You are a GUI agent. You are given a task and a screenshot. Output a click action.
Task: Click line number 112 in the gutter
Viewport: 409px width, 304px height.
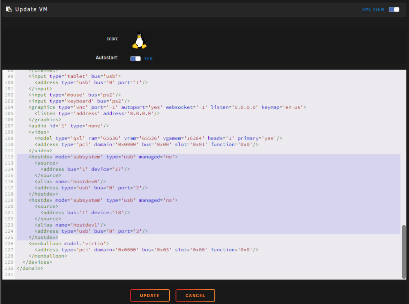[x=9, y=157]
